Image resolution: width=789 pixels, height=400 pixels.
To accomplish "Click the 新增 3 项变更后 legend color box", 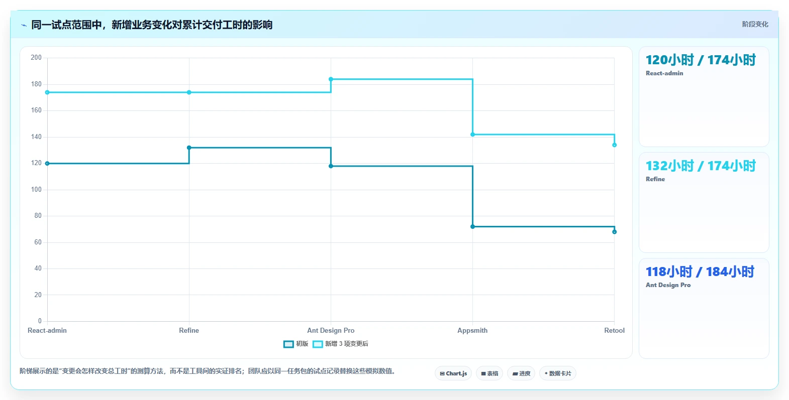I will (x=318, y=344).
